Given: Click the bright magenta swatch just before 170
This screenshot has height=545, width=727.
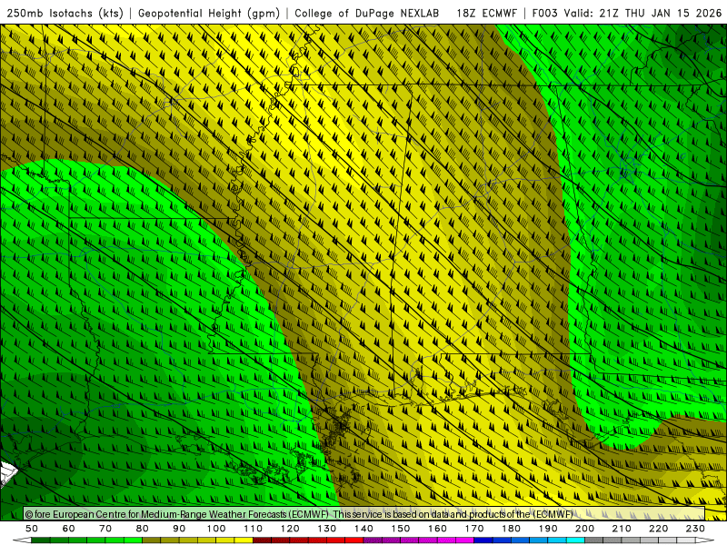Looking at the screenshot, I should (465, 540).
